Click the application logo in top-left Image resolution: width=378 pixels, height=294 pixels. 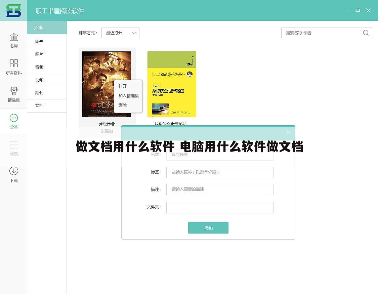pyautogui.click(x=13, y=10)
